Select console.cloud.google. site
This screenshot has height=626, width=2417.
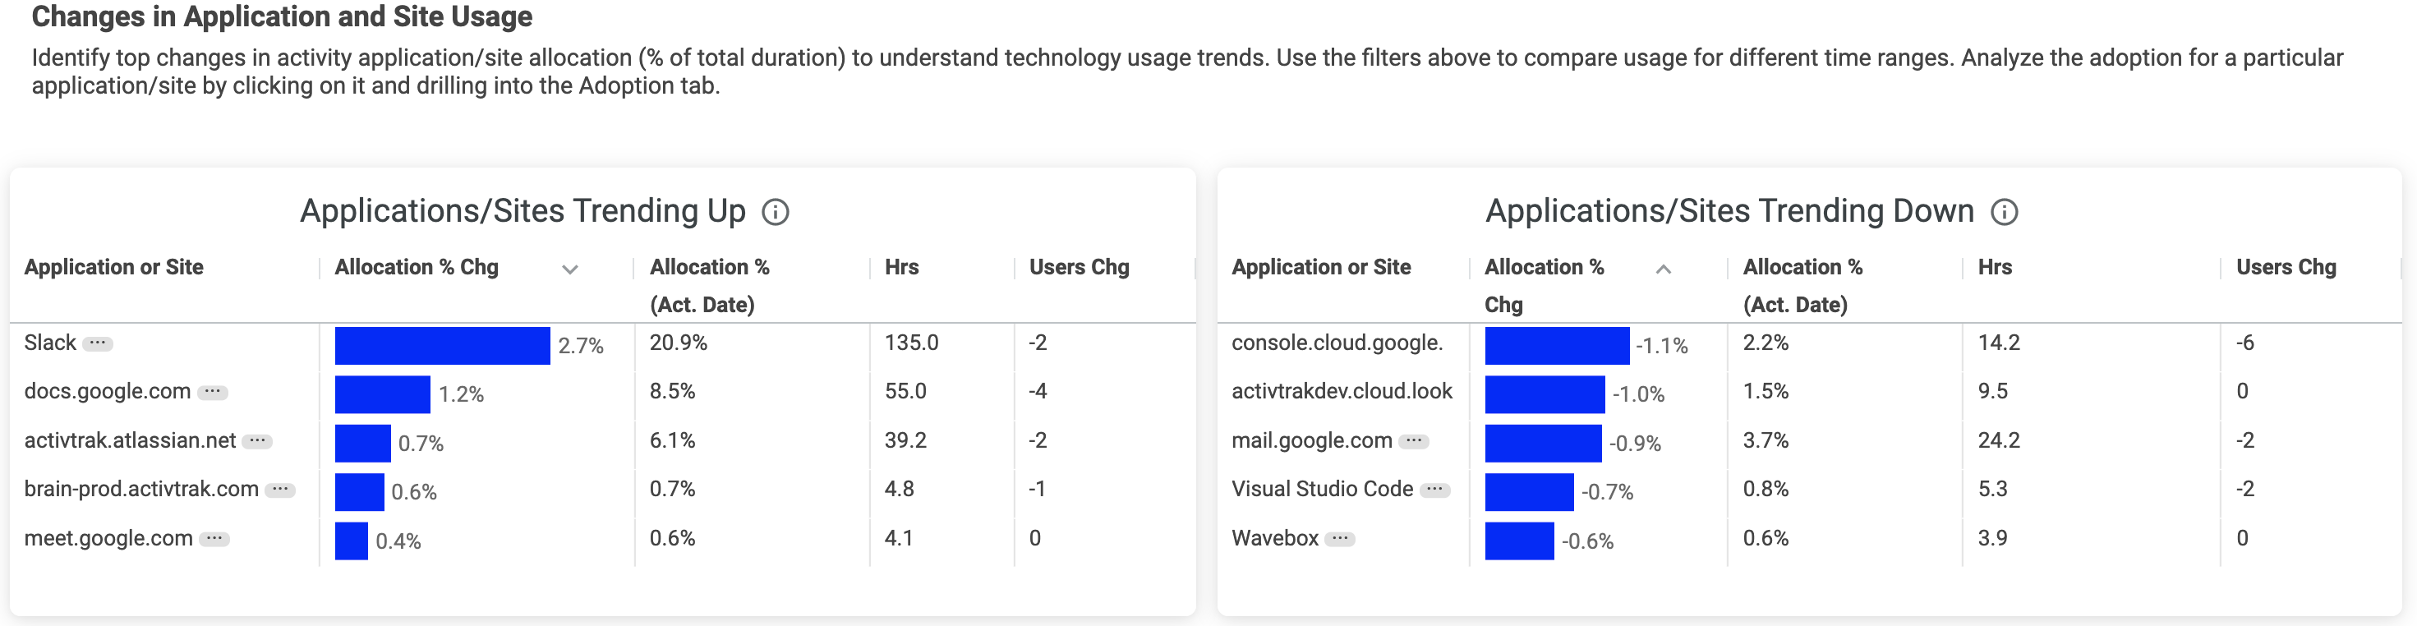pyautogui.click(x=1337, y=343)
